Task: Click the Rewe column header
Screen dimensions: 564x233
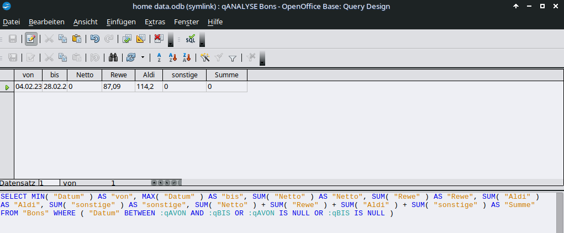Action: (x=118, y=75)
